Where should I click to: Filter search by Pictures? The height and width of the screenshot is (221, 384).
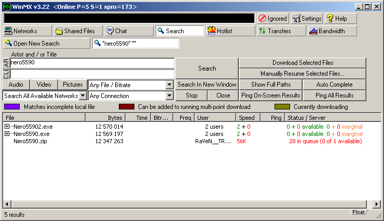click(x=73, y=85)
